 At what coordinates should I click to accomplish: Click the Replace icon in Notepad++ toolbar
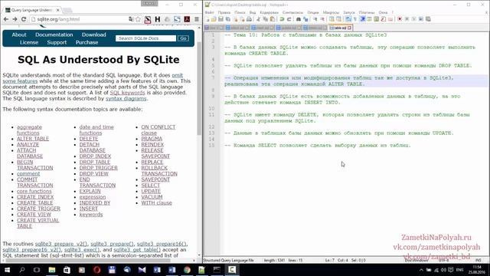click(305, 19)
